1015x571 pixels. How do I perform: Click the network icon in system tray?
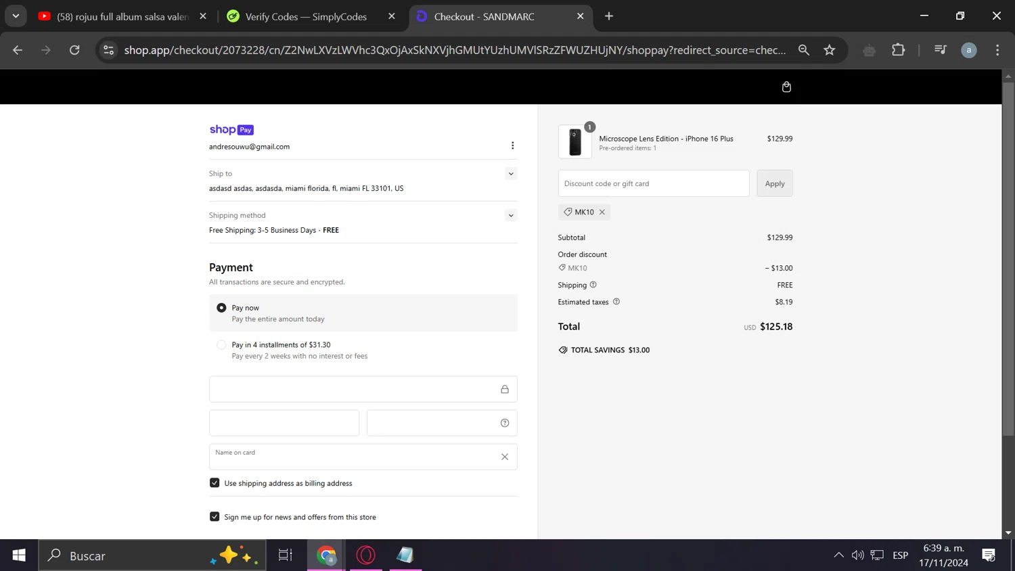[877, 555]
